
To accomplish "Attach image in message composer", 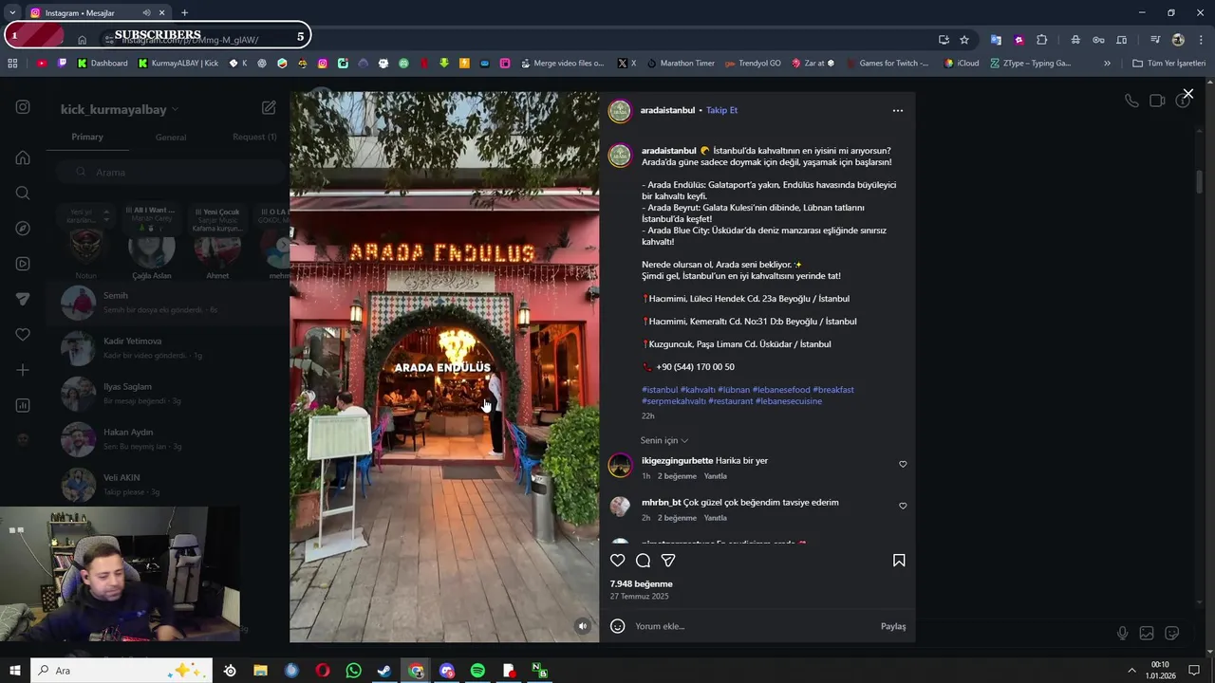I will pos(1147,633).
